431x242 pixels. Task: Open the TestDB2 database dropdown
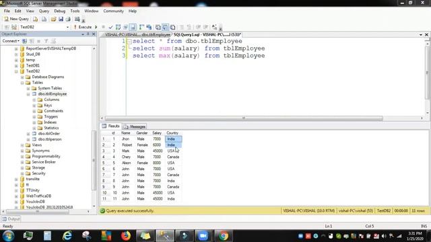[x=67, y=27]
